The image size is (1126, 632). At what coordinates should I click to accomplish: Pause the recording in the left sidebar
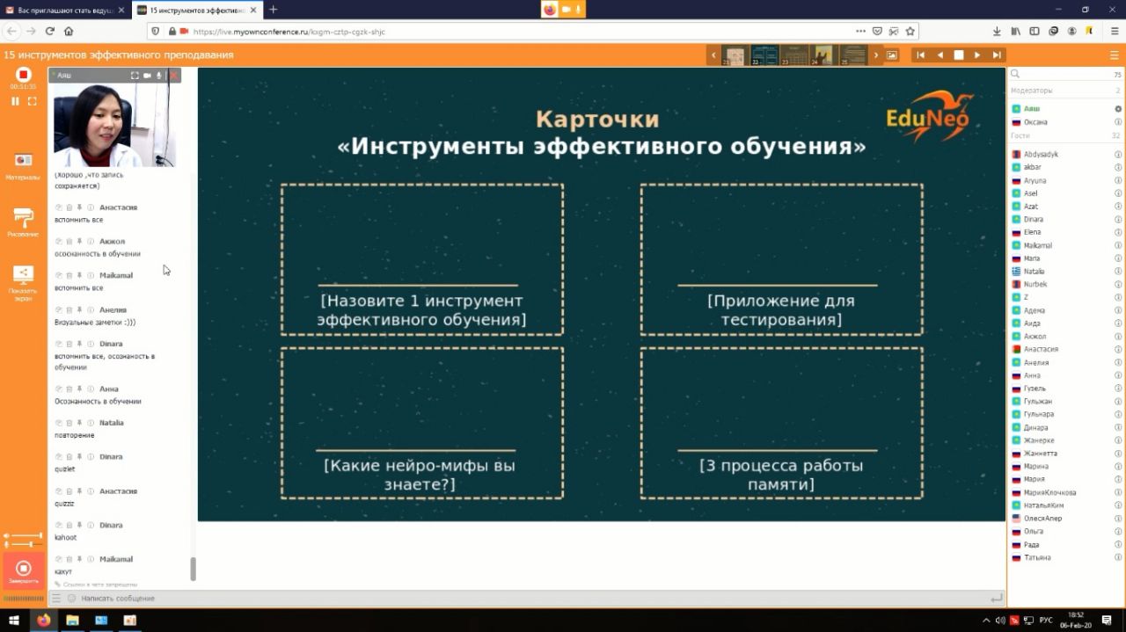point(15,101)
